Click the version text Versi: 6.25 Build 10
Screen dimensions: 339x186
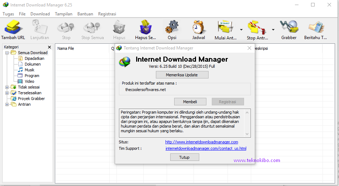(x=182, y=66)
